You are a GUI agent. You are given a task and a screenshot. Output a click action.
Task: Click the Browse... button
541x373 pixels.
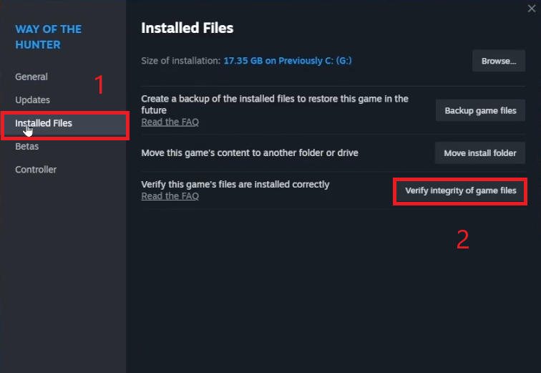[499, 61]
